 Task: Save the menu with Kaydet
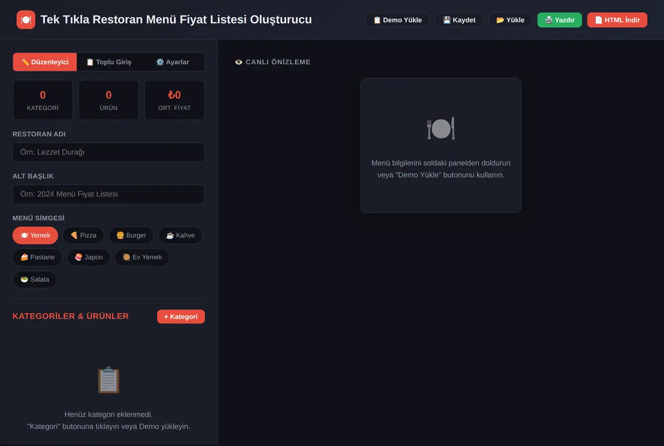tap(459, 20)
